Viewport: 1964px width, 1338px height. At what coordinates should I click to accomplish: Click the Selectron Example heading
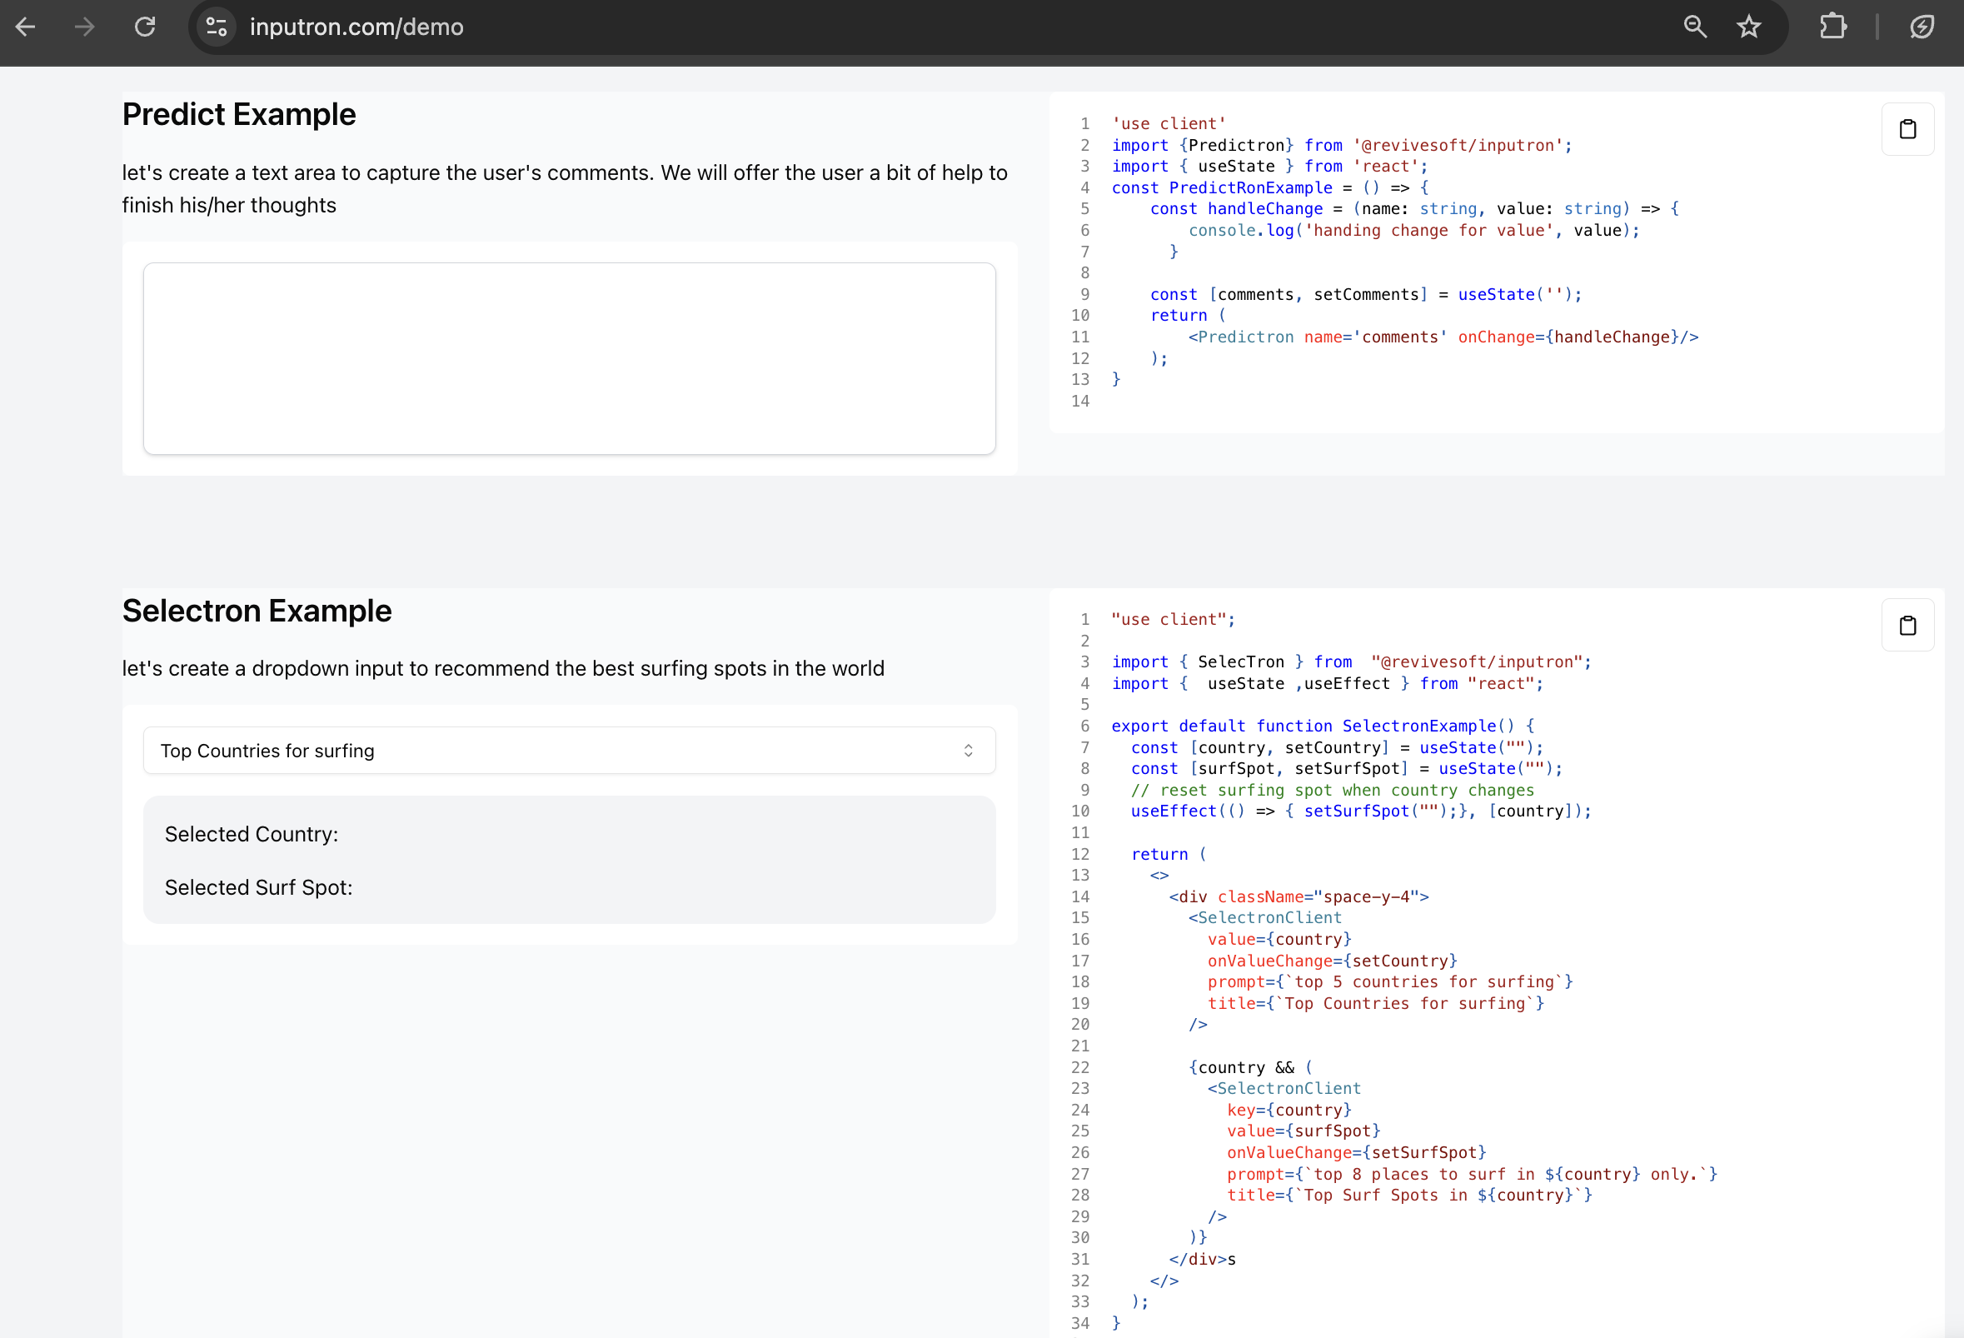tap(257, 610)
